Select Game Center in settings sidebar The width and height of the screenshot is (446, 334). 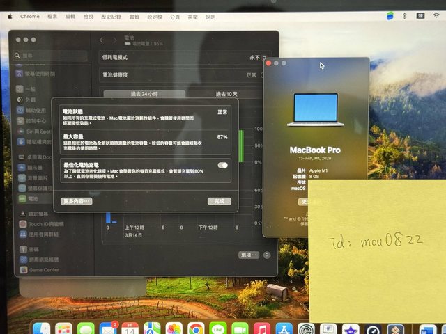[x=39, y=270]
